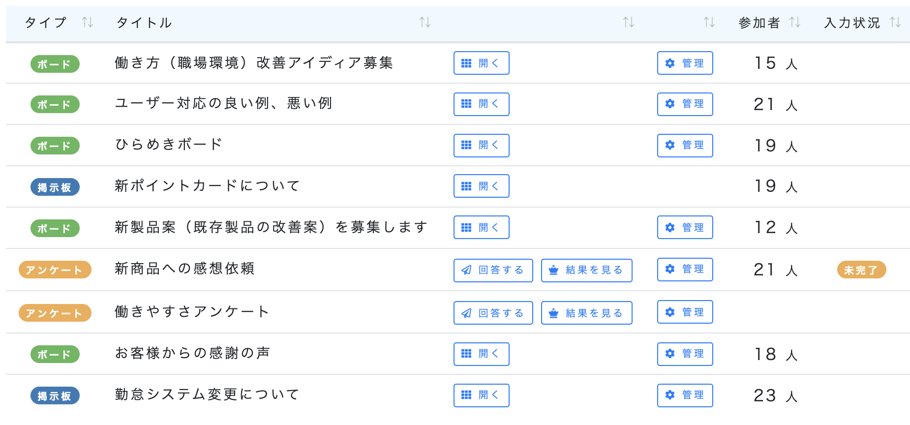Screen dimensions: 910x425
Task: Open the お客様からの感謝の声 board
Action: pyautogui.click(x=481, y=354)
